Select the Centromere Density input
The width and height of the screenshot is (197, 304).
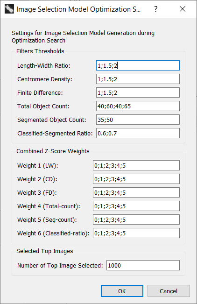(x=138, y=79)
